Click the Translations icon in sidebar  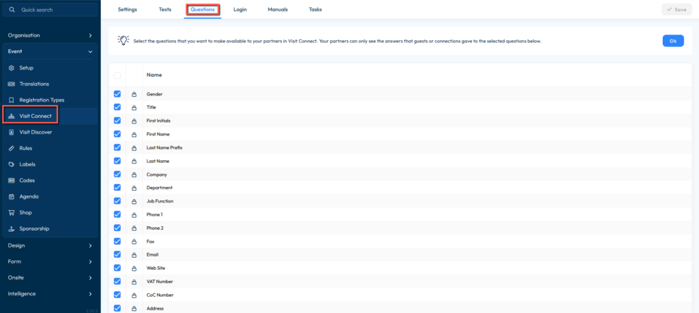[12, 84]
